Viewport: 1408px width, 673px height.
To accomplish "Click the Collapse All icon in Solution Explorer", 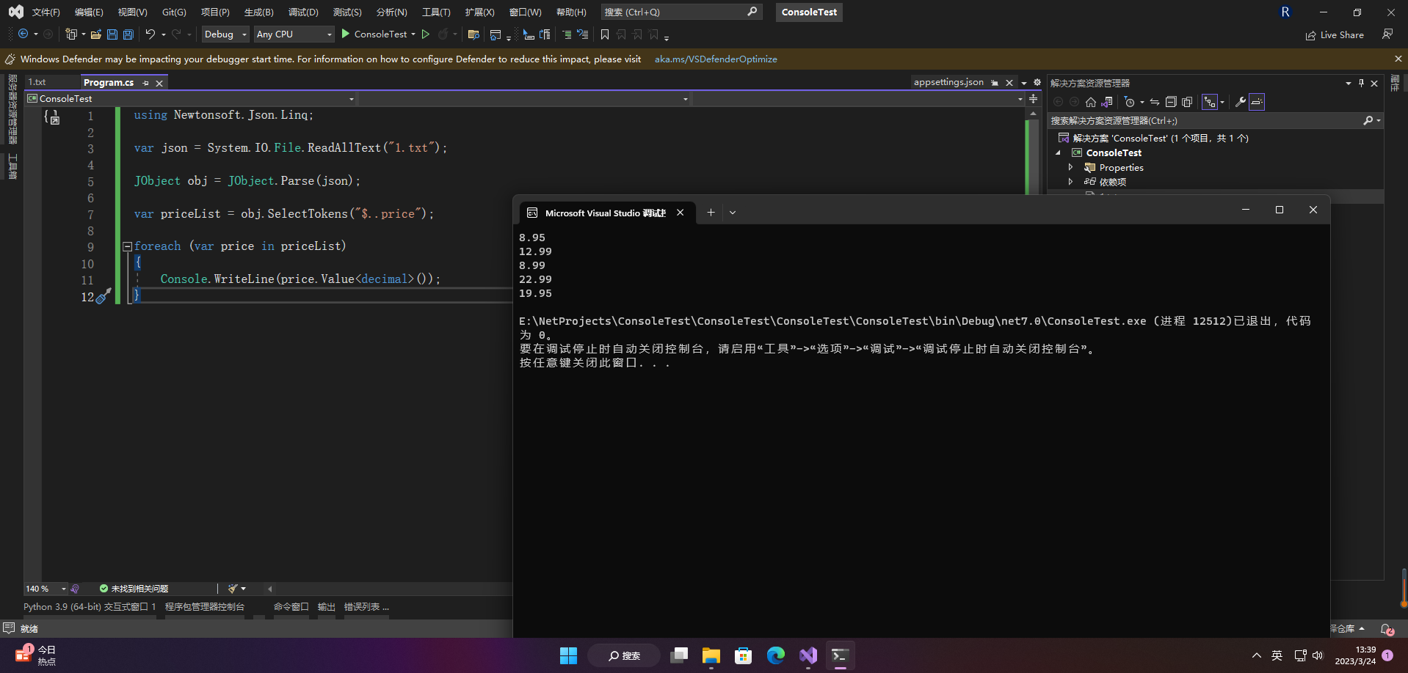I will (x=1171, y=102).
